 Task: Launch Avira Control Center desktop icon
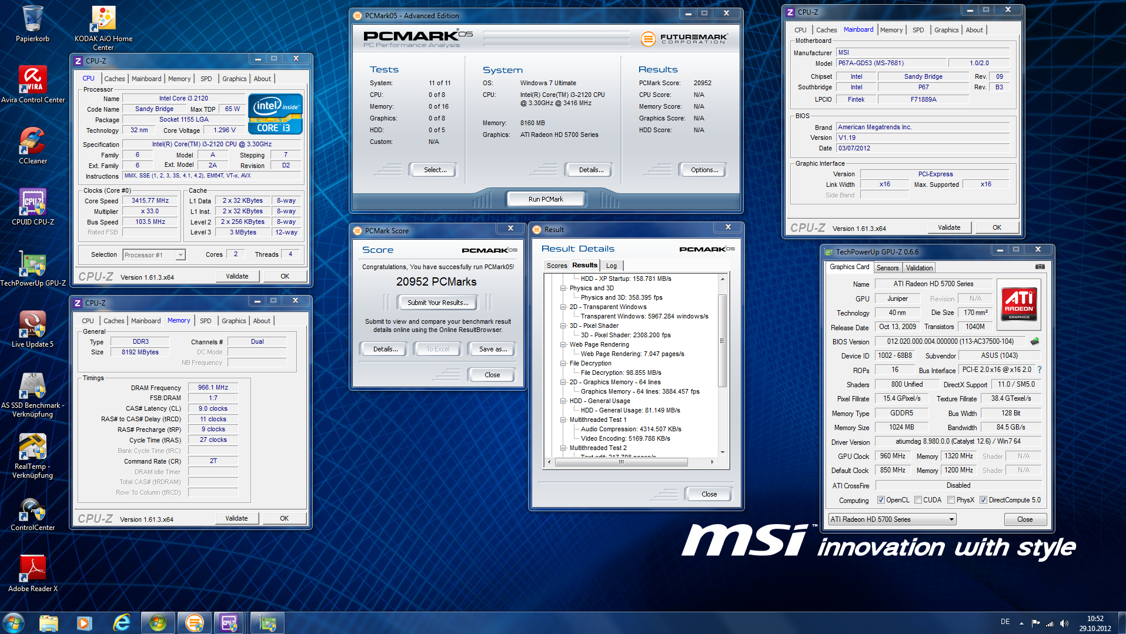point(33,84)
